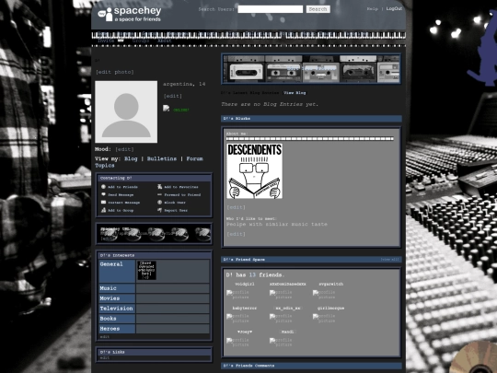Open the Bulletins link

(162, 159)
